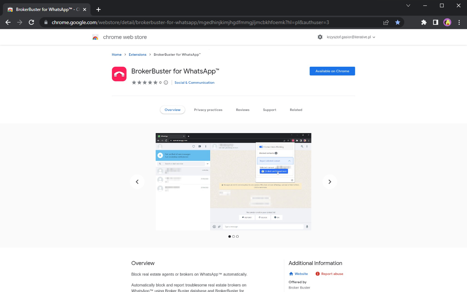Open Web Store settings gear
The height and width of the screenshot is (292, 467).
(320, 37)
